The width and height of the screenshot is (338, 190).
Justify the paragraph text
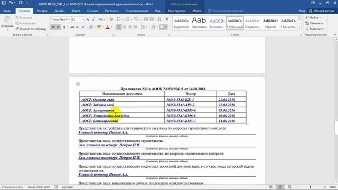[x=135, y=27]
